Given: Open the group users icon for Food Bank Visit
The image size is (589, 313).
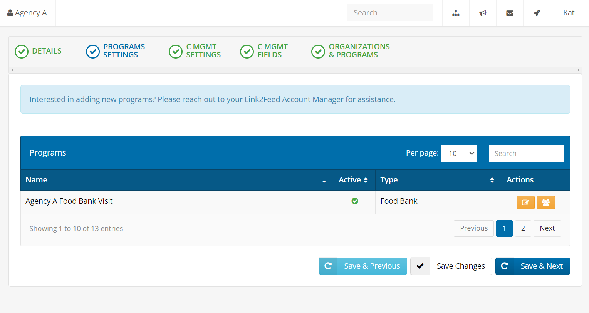Looking at the screenshot, I should 545,203.
